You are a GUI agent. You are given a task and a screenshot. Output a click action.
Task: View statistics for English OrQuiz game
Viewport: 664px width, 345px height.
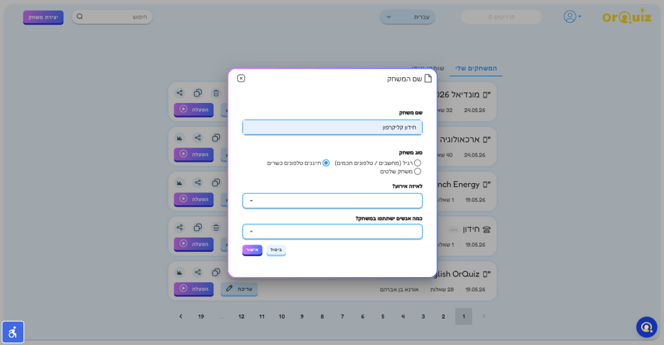[180, 273]
